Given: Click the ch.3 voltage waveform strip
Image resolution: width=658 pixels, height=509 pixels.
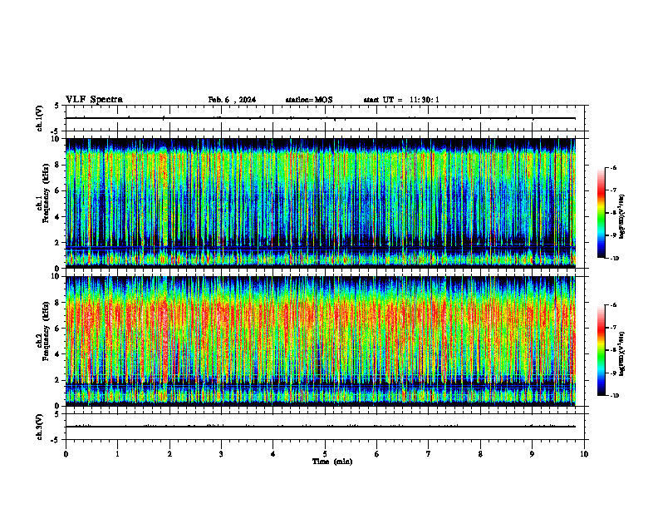Looking at the screenshot, I should click(325, 427).
